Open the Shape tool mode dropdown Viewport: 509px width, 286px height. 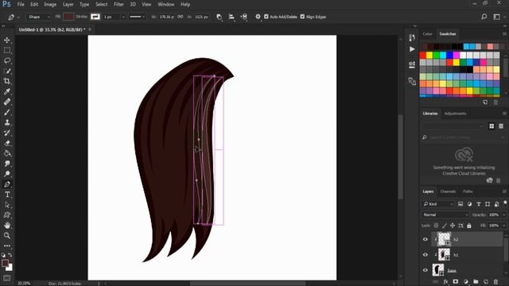click(39, 17)
